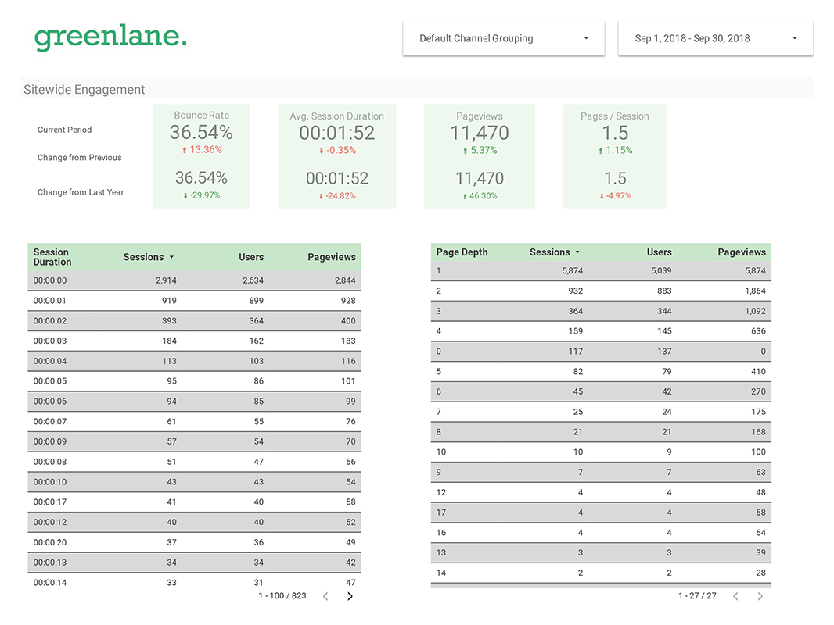Click the 636 pageviews cell
834x625 pixels.
pos(758,331)
